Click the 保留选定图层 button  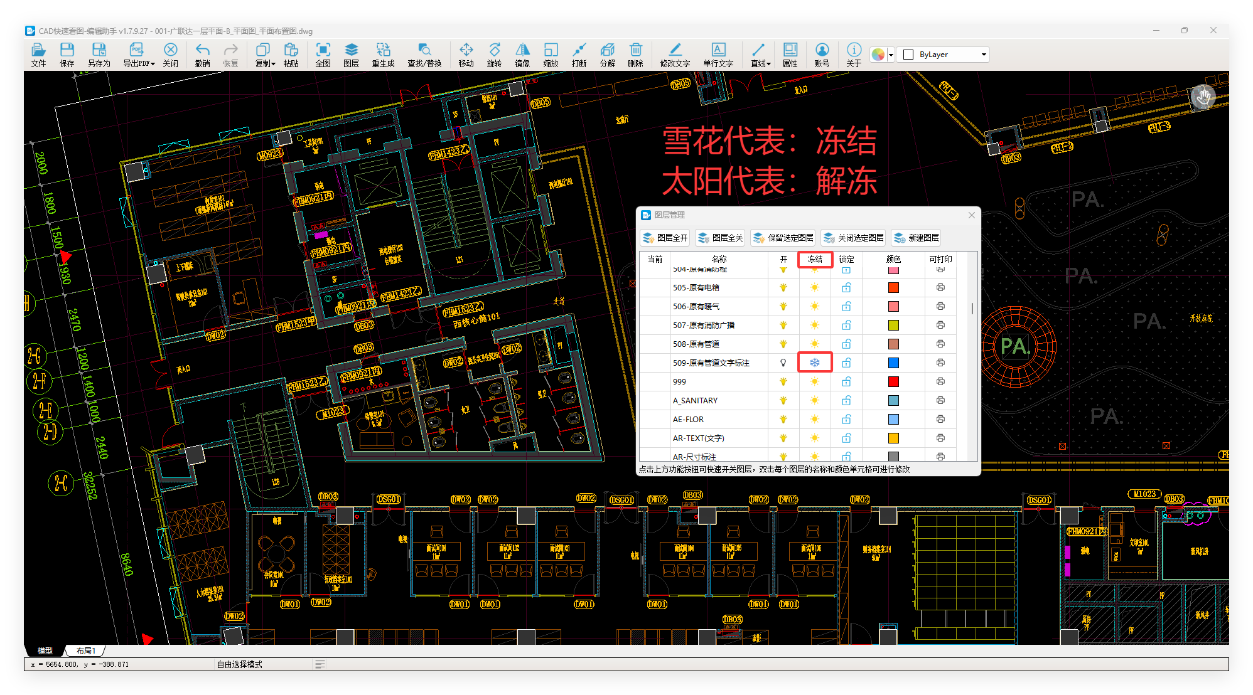click(x=783, y=238)
